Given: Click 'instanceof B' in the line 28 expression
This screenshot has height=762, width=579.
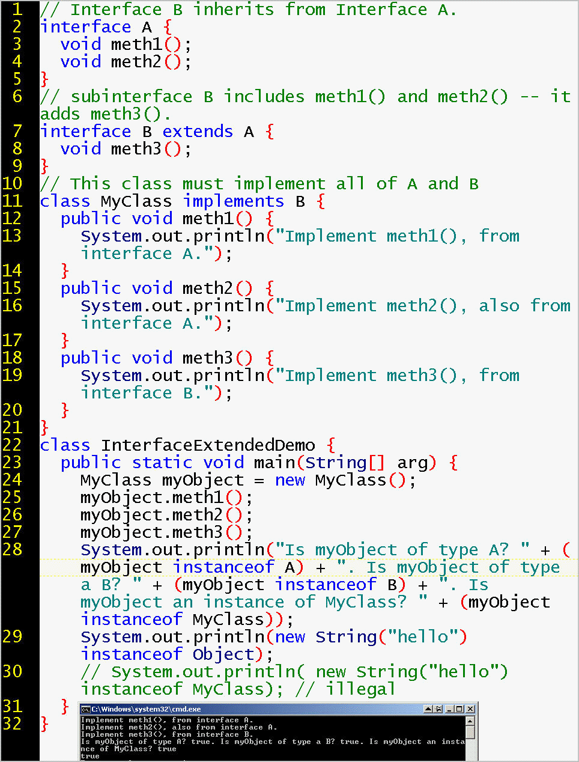Looking at the screenshot, I should pos(336,585).
